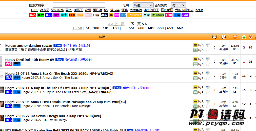Bookmark star for Hegre 23 07 18 row
This screenshot has width=256, height=131.
[208, 78]
